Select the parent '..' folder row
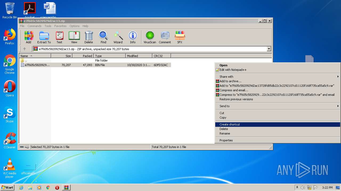The height and width of the screenshot is (191, 341). [95, 60]
